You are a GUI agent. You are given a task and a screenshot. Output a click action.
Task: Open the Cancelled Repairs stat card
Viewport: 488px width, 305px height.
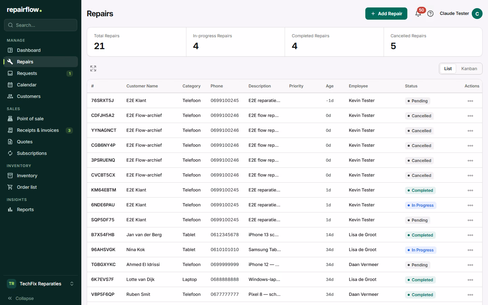click(433, 42)
